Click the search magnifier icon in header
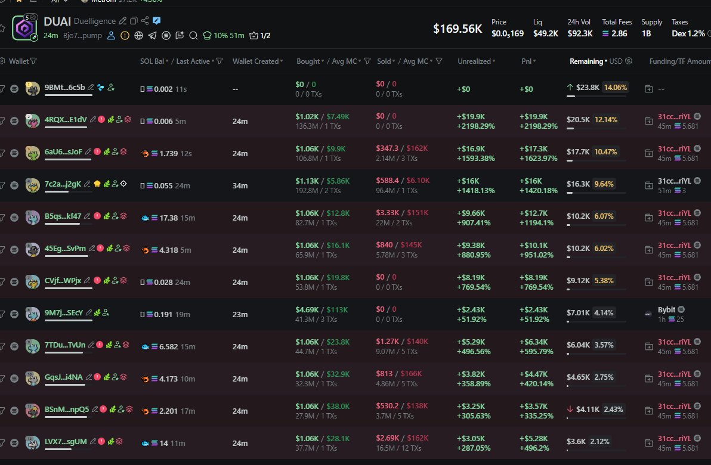The image size is (711, 465). (193, 36)
